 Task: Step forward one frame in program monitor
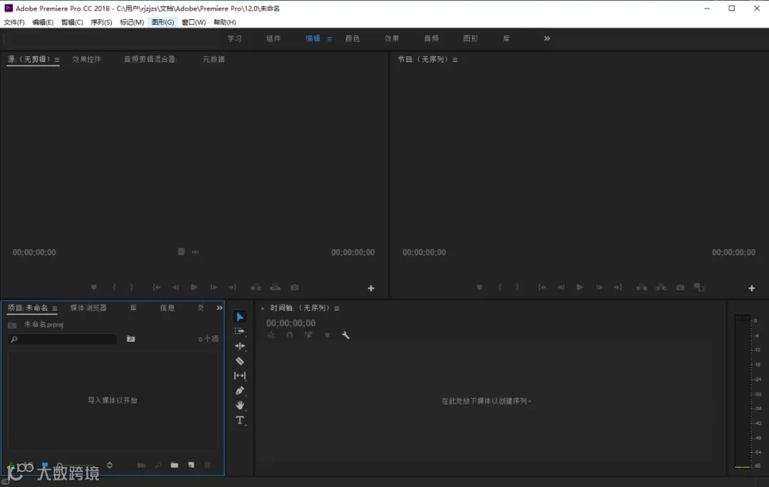coord(600,288)
